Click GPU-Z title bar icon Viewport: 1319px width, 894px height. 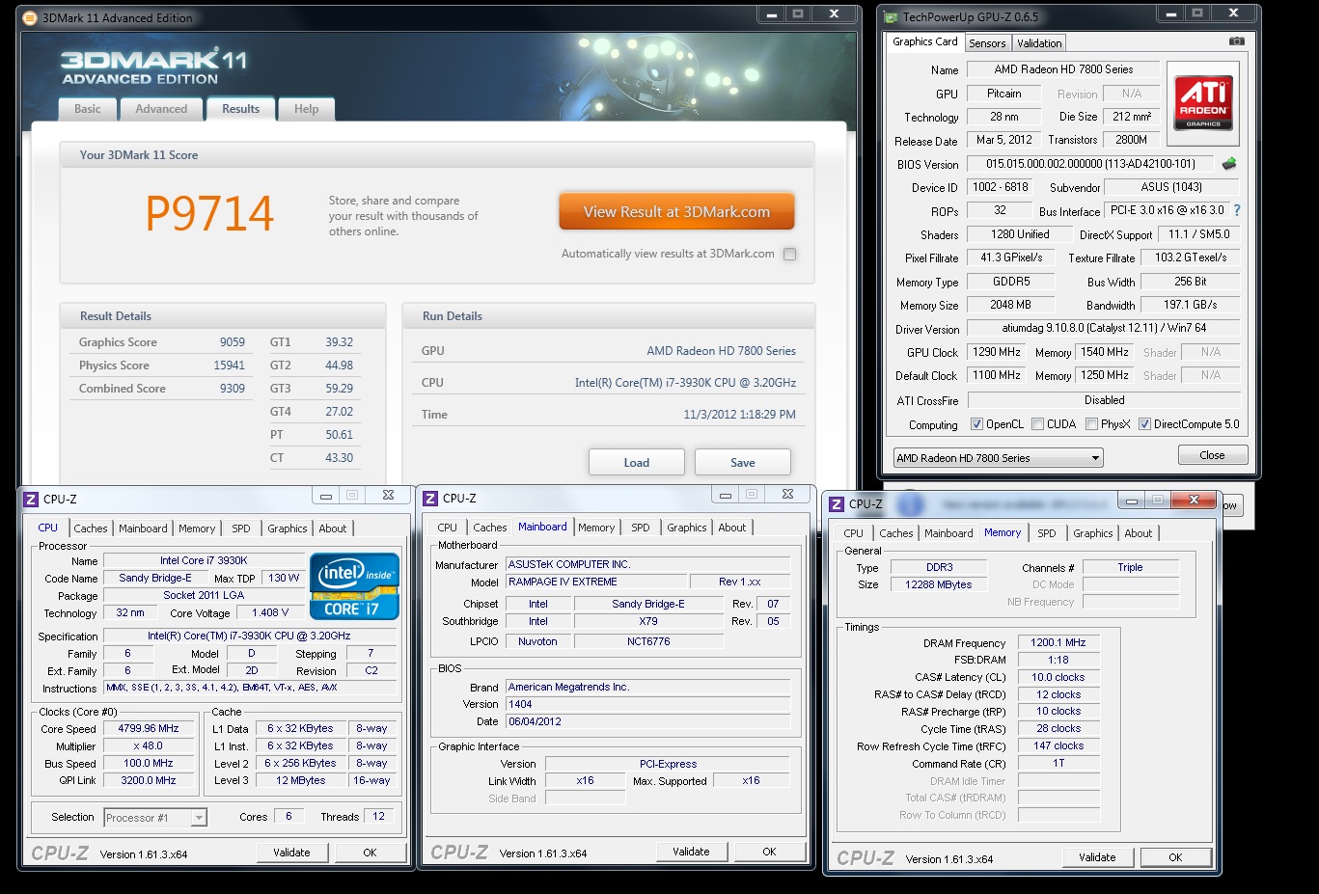(x=891, y=17)
